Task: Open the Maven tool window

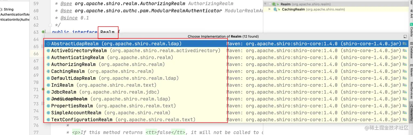Action: 411,70
